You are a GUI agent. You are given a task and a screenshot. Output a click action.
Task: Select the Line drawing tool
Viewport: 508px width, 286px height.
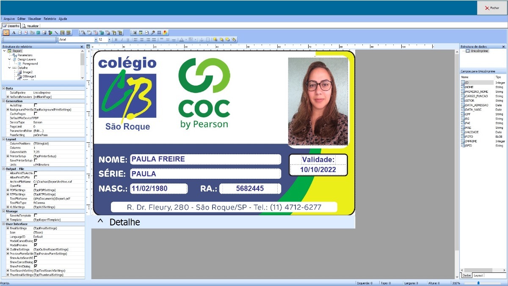pyautogui.click(x=56, y=32)
